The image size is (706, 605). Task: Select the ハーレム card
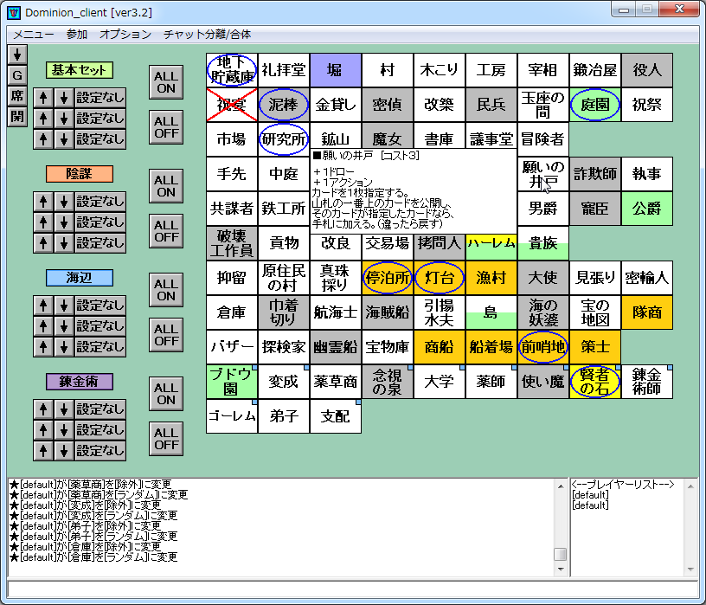tap(491, 247)
